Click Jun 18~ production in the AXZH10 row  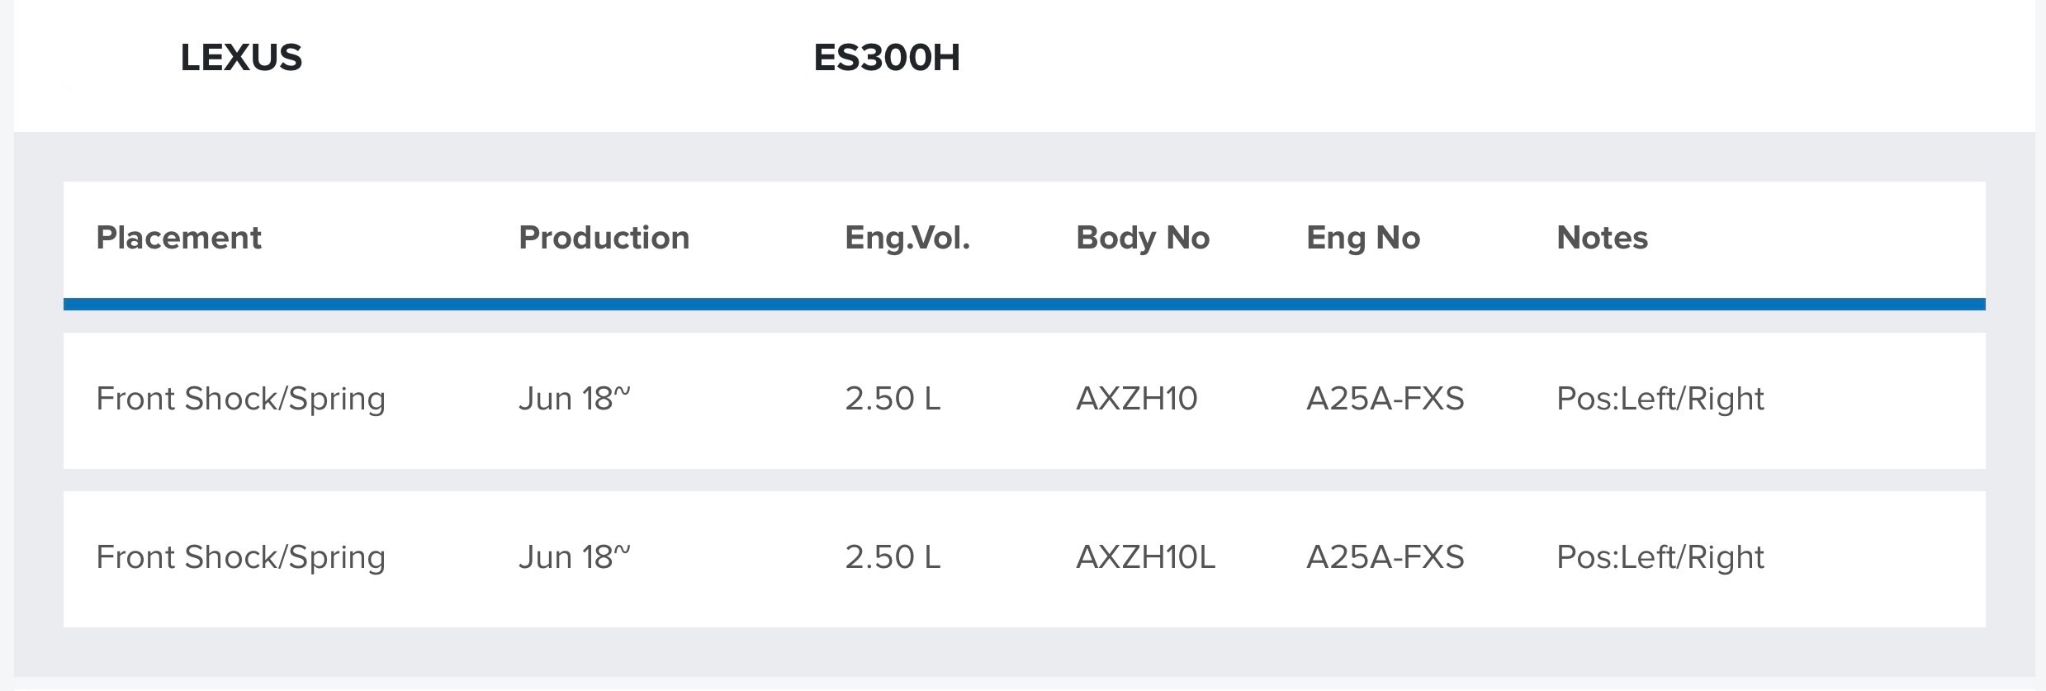[x=574, y=399]
